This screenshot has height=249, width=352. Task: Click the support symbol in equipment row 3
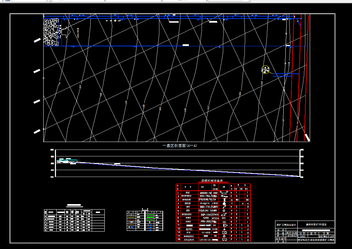tap(224, 200)
